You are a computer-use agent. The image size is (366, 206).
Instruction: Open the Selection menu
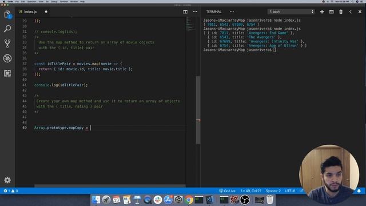point(32,2)
